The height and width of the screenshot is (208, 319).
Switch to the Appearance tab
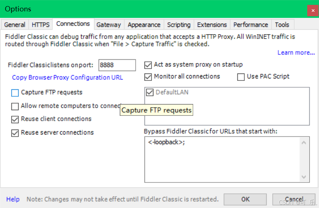[144, 25]
